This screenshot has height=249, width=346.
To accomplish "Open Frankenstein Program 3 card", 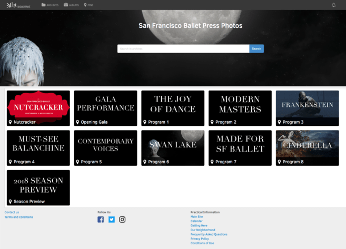I will tap(308, 108).
